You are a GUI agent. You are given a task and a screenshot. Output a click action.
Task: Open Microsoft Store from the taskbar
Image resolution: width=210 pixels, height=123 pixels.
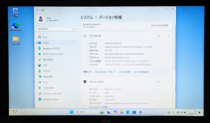point(134,112)
